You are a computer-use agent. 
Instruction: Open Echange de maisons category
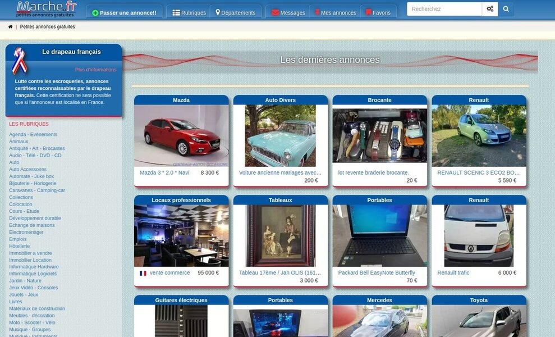pyautogui.click(x=32, y=225)
